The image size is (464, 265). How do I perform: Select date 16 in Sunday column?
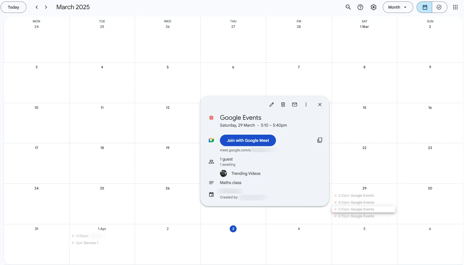click(x=430, y=108)
